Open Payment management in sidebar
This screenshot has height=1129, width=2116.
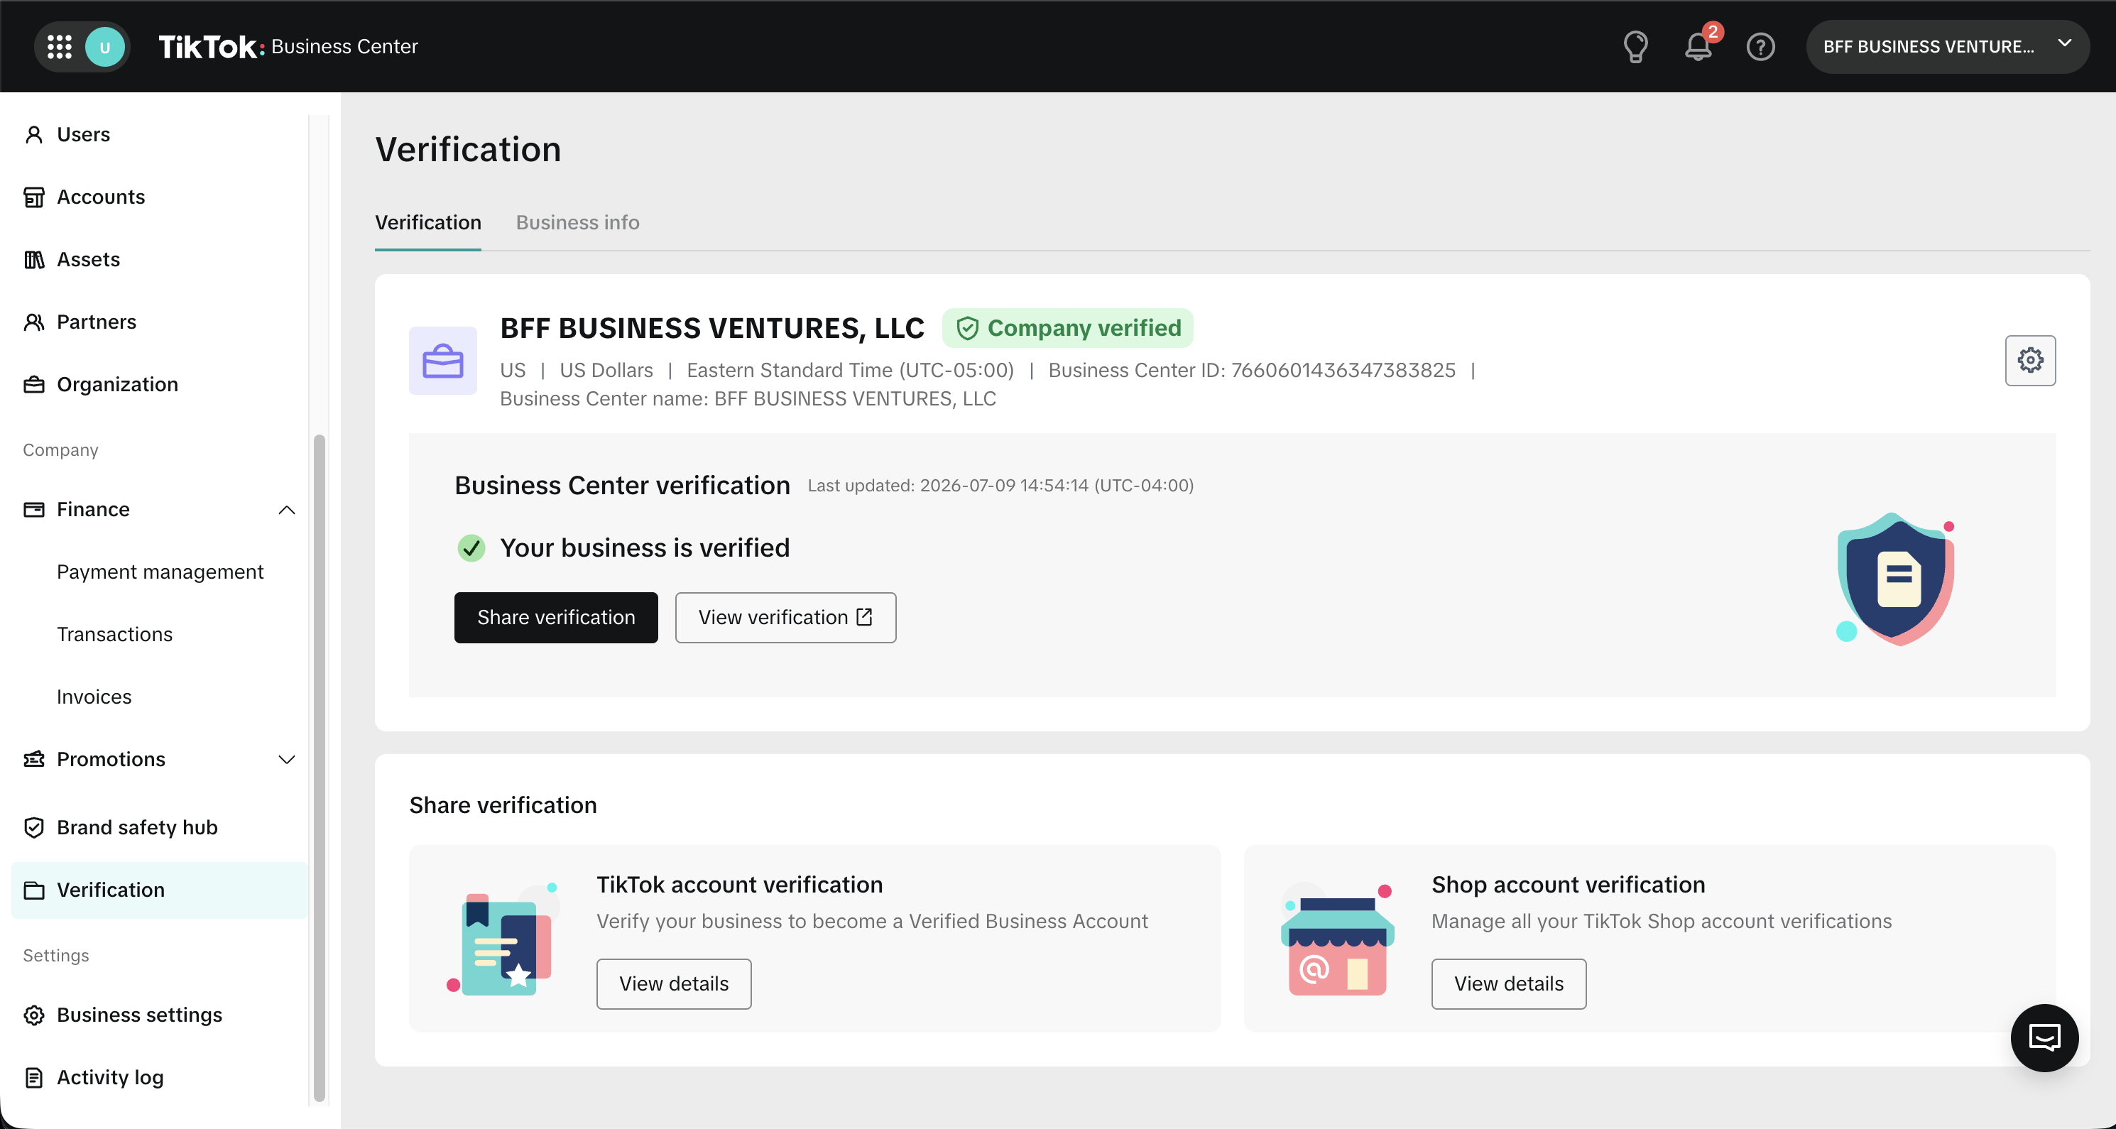click(x=160, y=572)
